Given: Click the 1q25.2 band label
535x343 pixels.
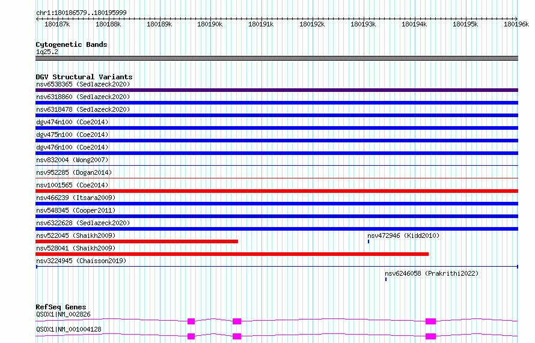Looking at the screenshot, I should [x=47, y=52].
